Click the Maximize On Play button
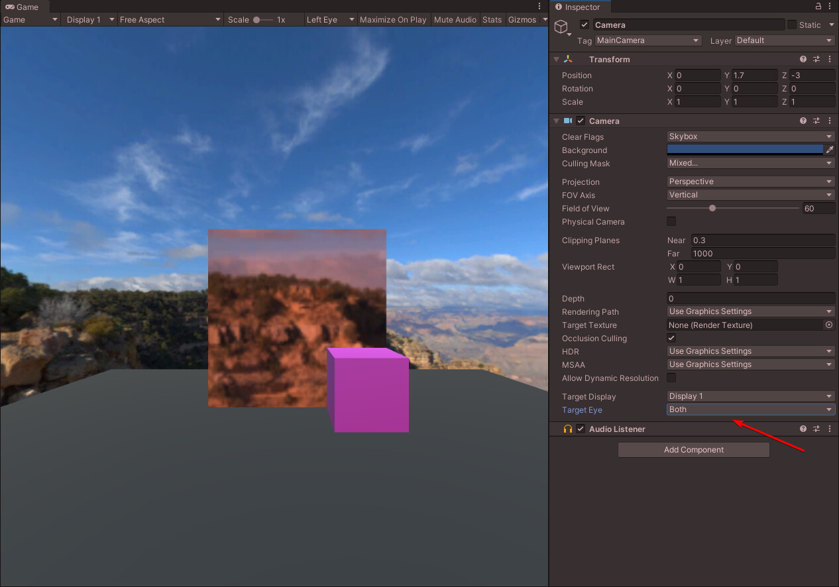 [x=393, y=19]
